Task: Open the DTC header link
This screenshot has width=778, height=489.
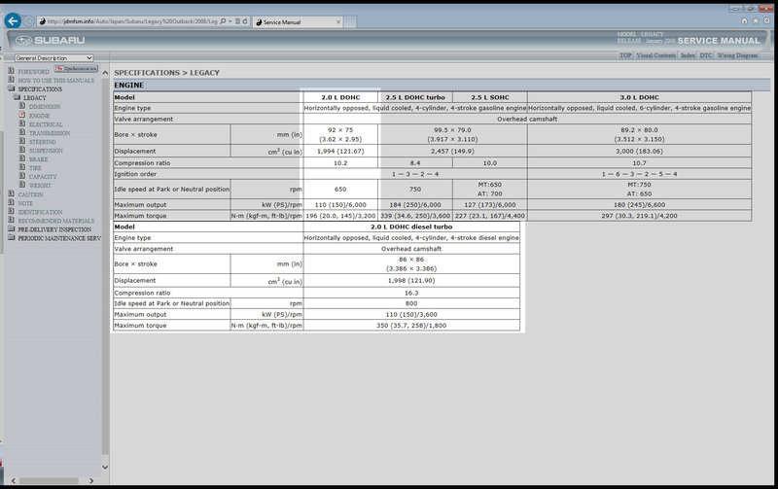Action: point(706,55)
